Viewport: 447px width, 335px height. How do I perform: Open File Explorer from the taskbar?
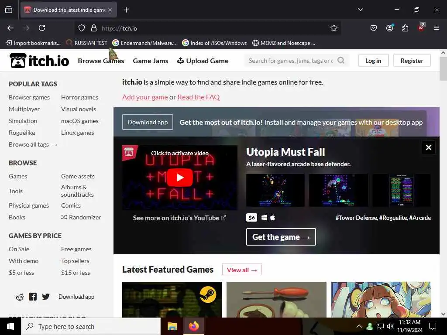click(x=172, y=326)
